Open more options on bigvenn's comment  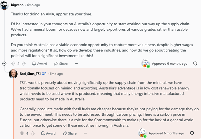76,64
